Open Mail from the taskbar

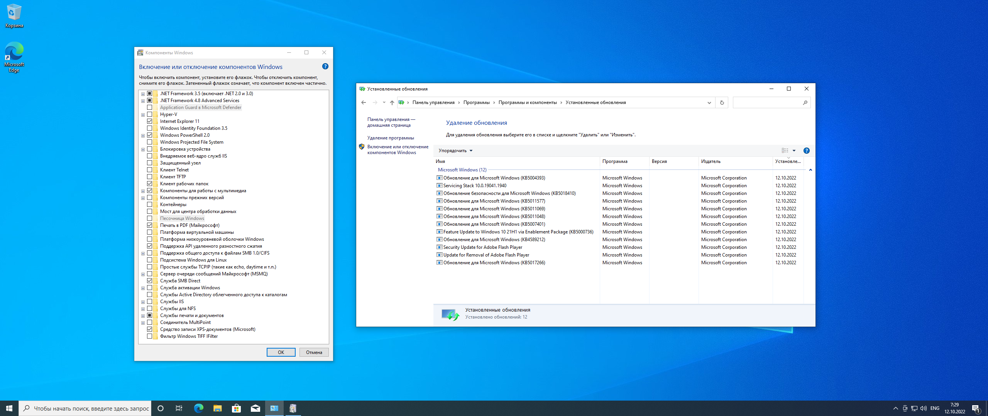[255, 408]
